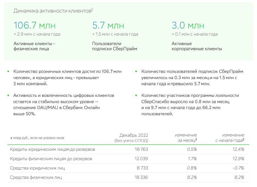Screen dimensions: 257x187
Task: Click the value '18 763'
Action: [x=141, y=149]
